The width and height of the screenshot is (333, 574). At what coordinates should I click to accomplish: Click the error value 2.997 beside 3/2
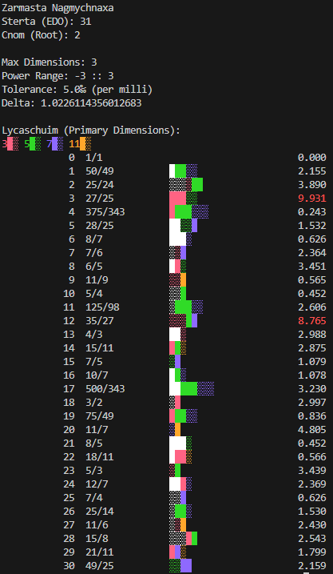[311, 403]
